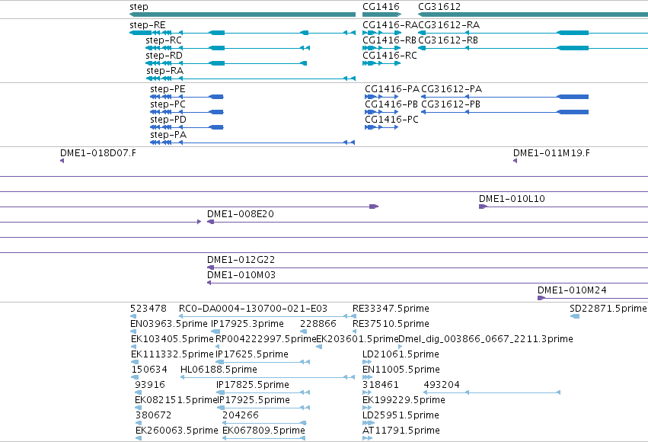Select BAC end DME1-011M19.F
648x442 pixels.
(x=551, y=153)
